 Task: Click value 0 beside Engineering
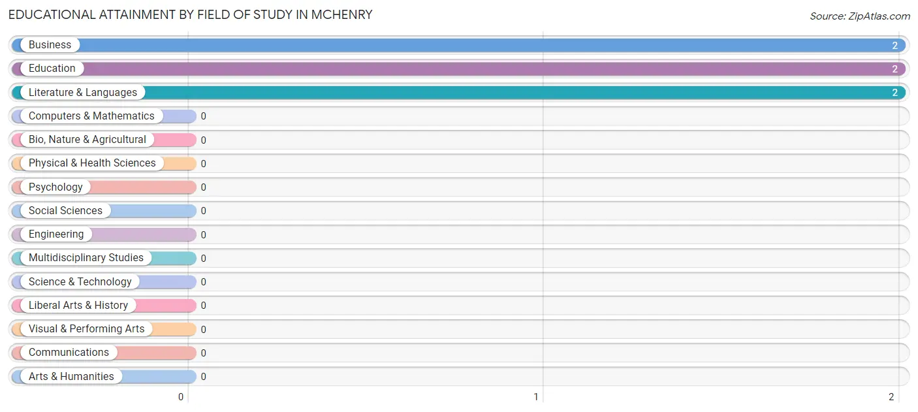click(x=203, y=235)
